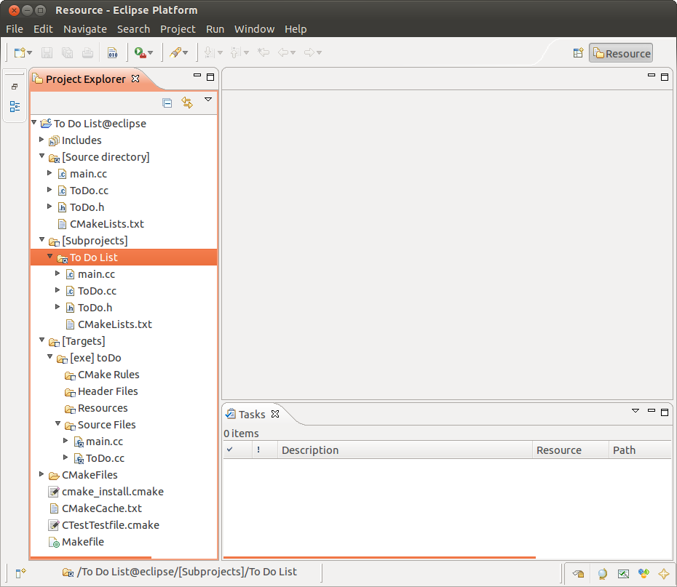Select the Tasks tab

coord(252,414)
